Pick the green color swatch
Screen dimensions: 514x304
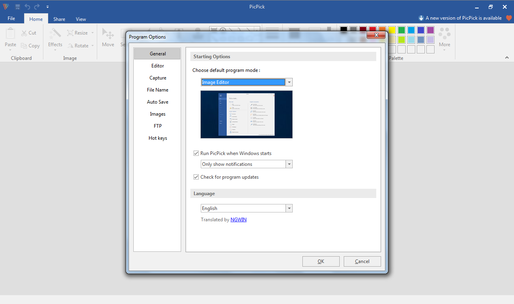pyautogui.click(x=401, y=30)
